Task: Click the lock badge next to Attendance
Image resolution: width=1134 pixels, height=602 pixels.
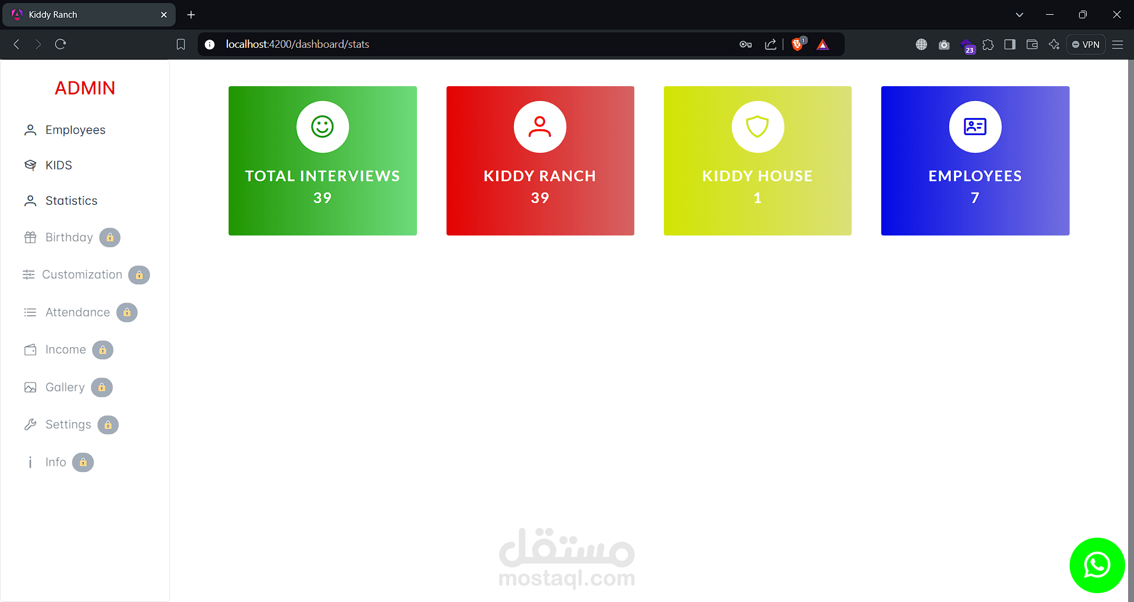Action: point(127,312)
